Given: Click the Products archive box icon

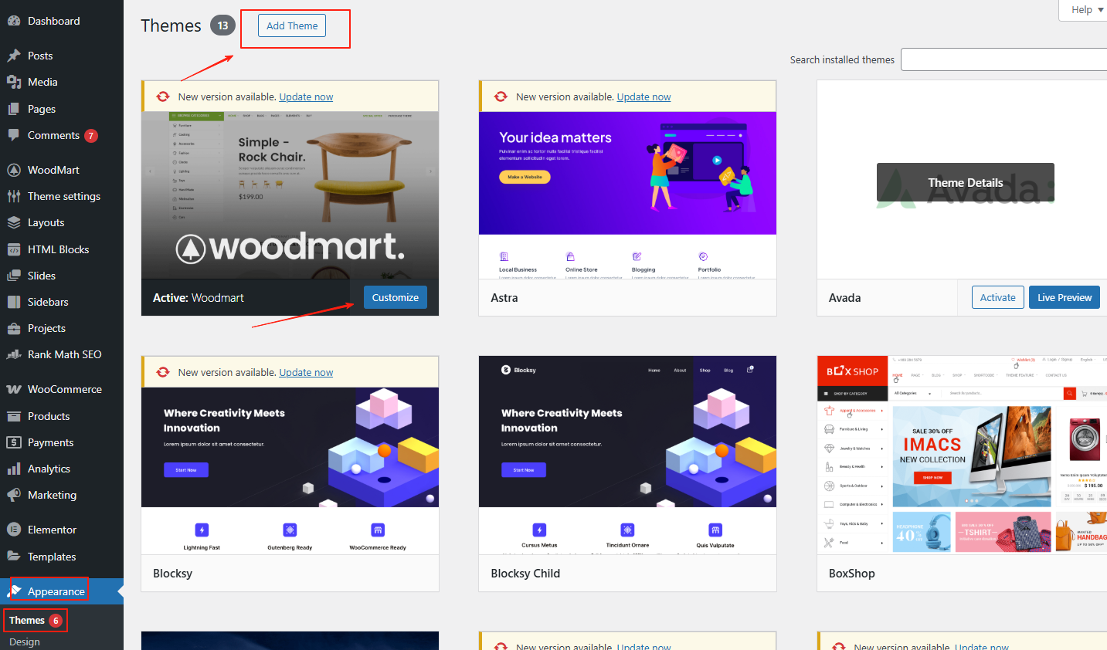Looking at the screenshot, I should [x=14, y=416].
